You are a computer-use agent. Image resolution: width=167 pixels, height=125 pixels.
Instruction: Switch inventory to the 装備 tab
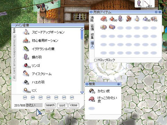click(92, 27)
